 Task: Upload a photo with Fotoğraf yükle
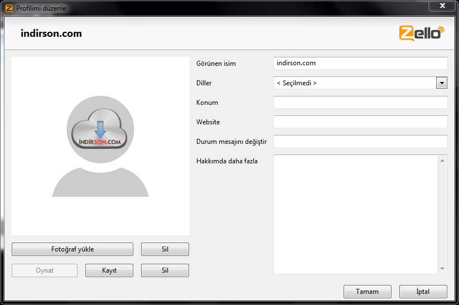click(x=73, y=249)
